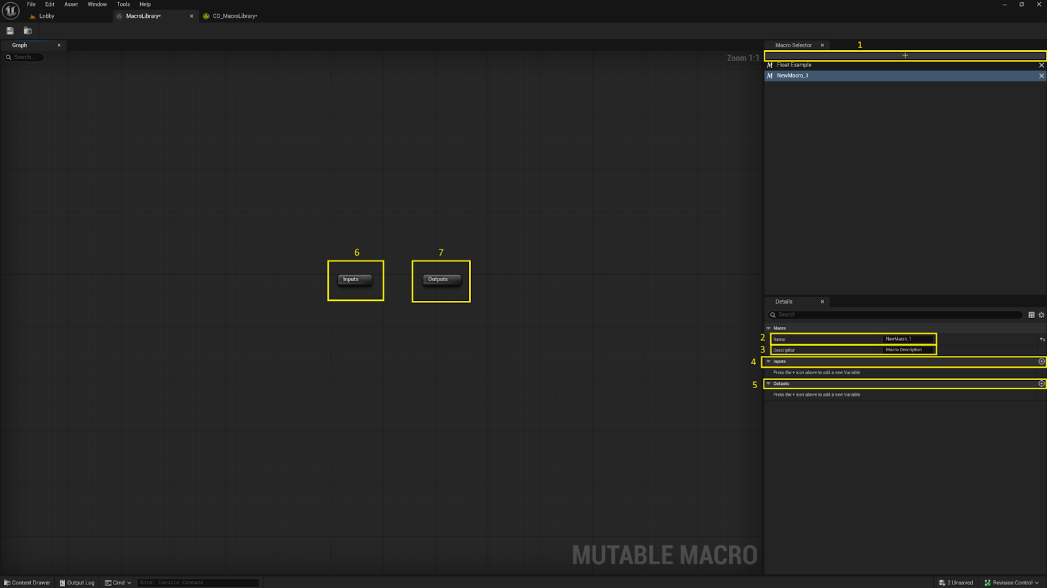Image resolution: width=1047 pixels, height=588 pixels.
Task: Restore down the editor window
Action: click(x=1022, y=4)
